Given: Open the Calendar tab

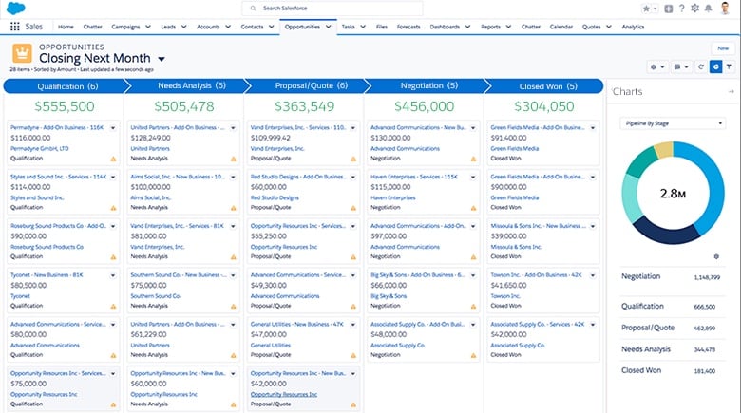Looking at the screenshot, I should click(560, 27).
